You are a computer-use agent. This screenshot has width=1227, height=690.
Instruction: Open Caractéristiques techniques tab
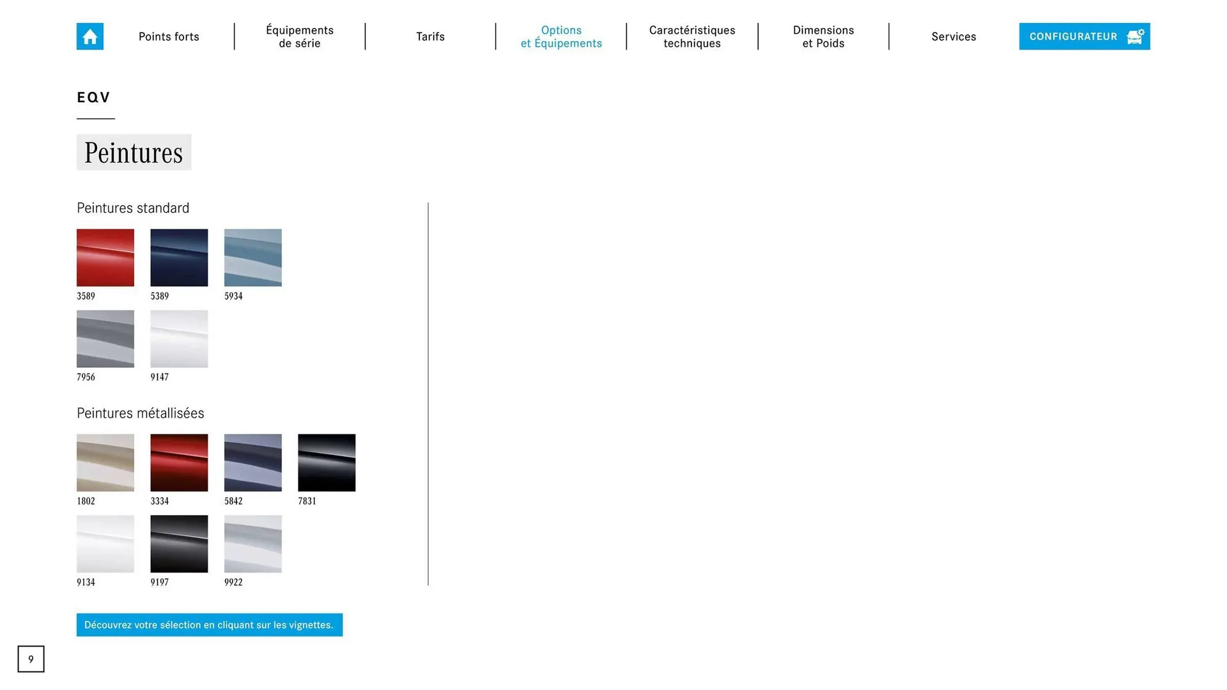[x=692, y=36]
